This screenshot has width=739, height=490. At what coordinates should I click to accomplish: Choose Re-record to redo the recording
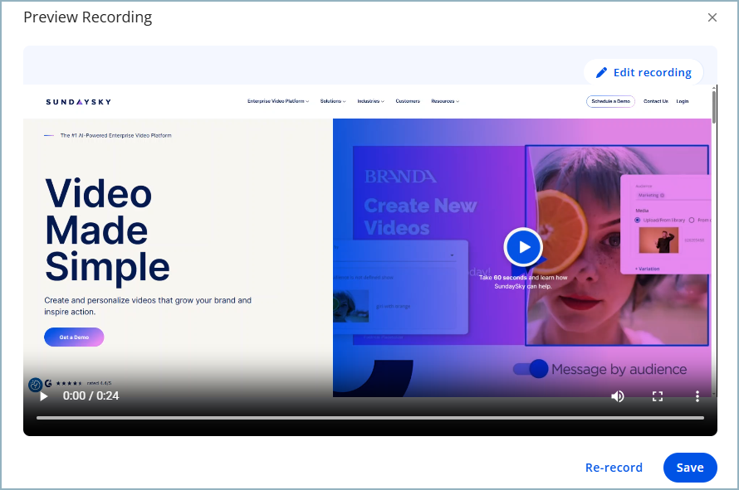pos(614,468)
